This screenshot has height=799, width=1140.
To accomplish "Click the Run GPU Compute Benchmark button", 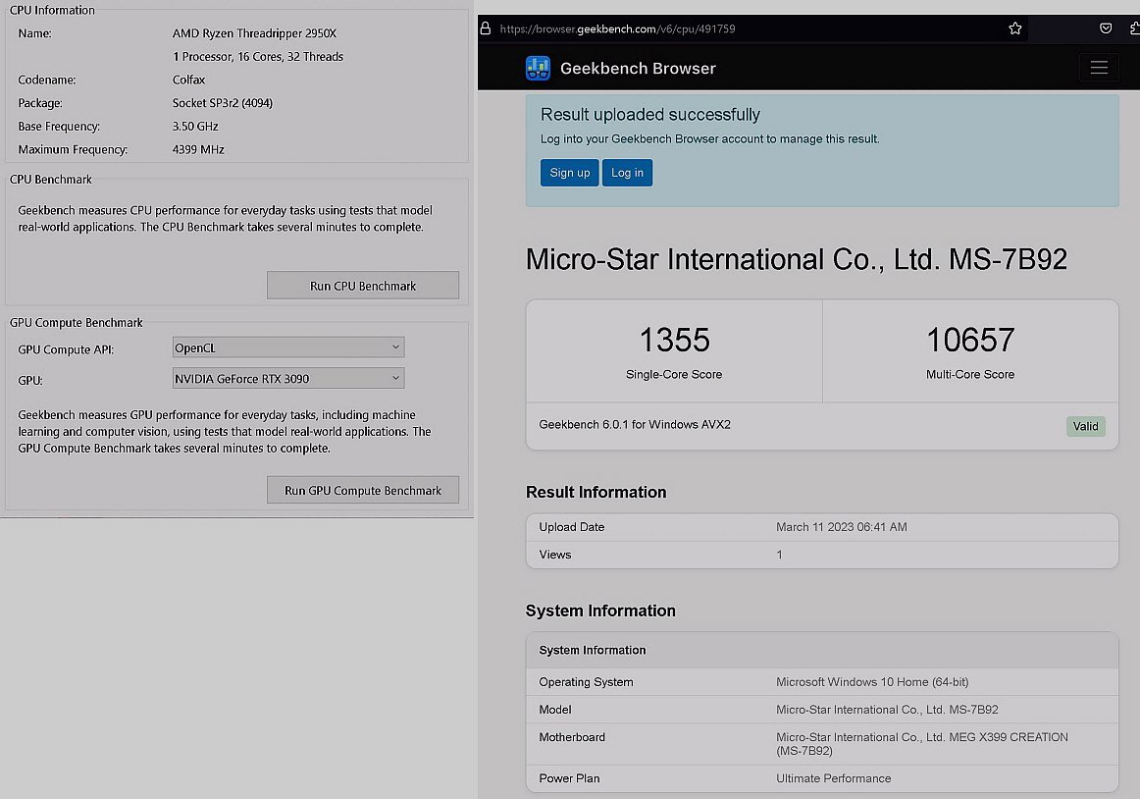I will (x=363, y=490).
